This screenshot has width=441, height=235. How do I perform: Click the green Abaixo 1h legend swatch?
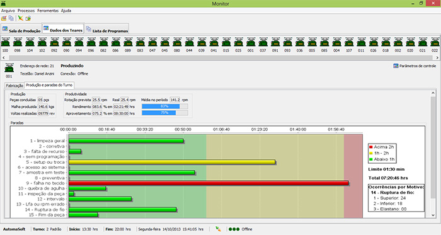(370, 159)
